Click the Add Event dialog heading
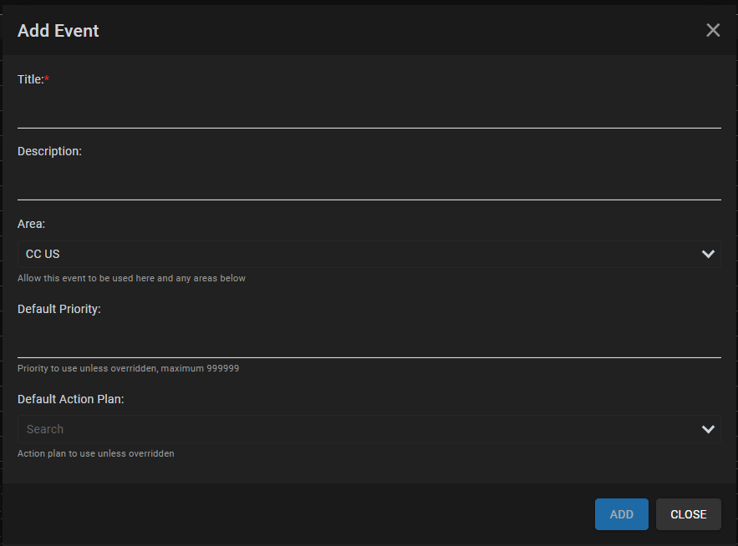The height and width of the screenshot is (546, 738). coord(58,31)
